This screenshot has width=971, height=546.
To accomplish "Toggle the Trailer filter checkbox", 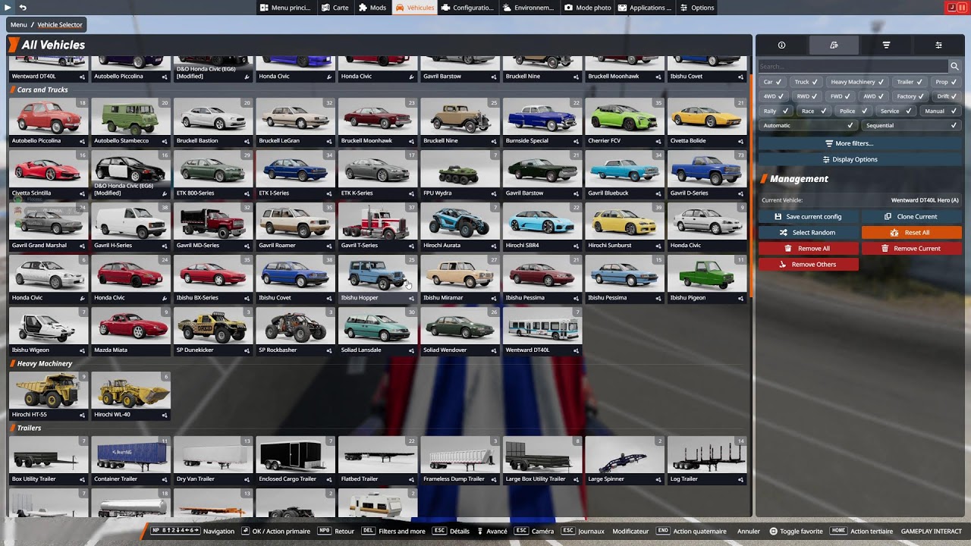I will point(910,82).
